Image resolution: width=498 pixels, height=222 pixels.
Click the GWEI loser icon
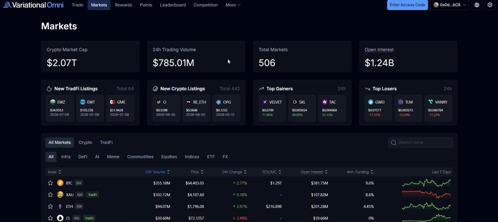371,102
